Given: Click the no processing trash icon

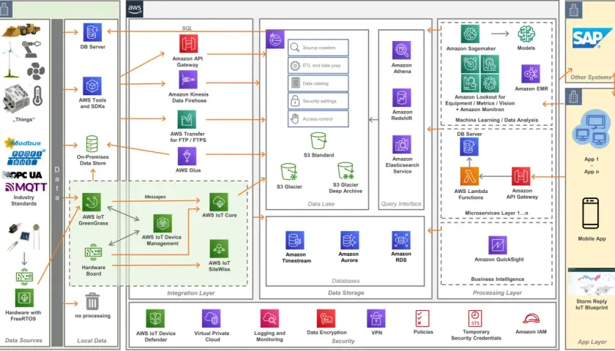Looking at the screenshot, I should (92, 301).
